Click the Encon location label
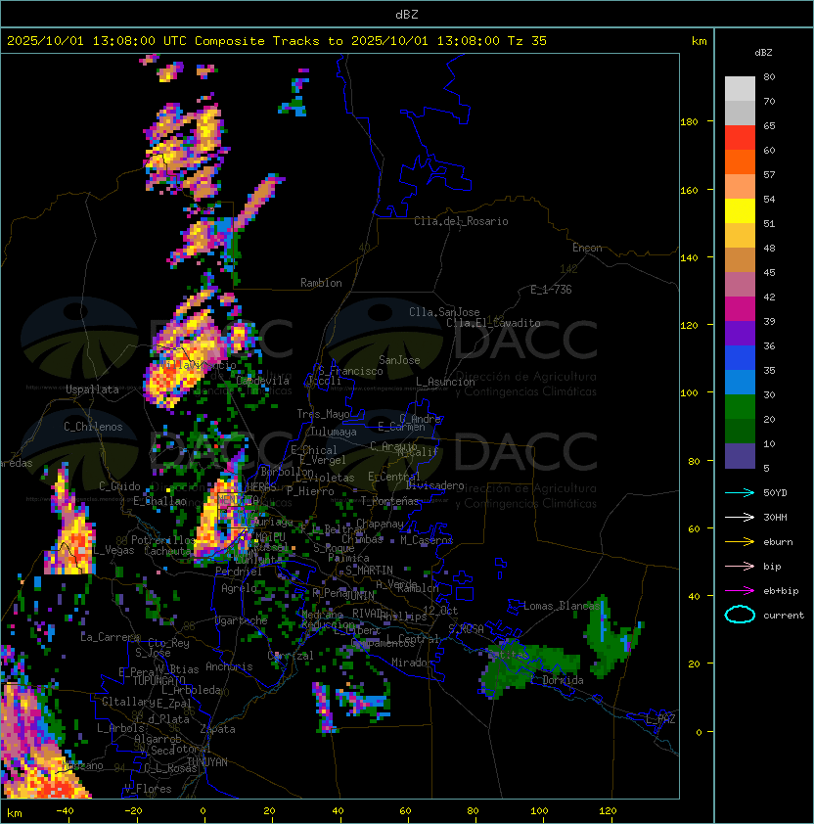 [x=587, y=248]
